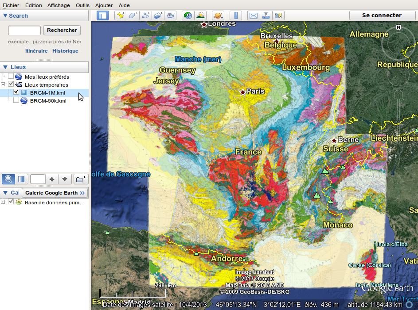
Task: Open the Édition menu
Action: click(x=33, y=5)
